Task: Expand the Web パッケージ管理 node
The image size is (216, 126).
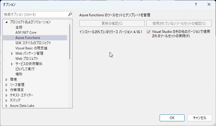Action: coord(12,53)
